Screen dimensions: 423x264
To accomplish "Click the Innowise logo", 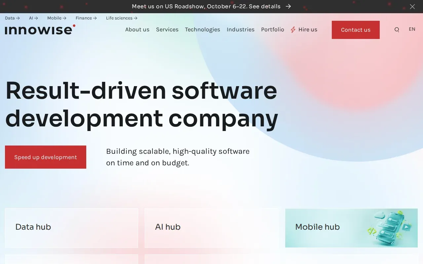I will 40,30.
